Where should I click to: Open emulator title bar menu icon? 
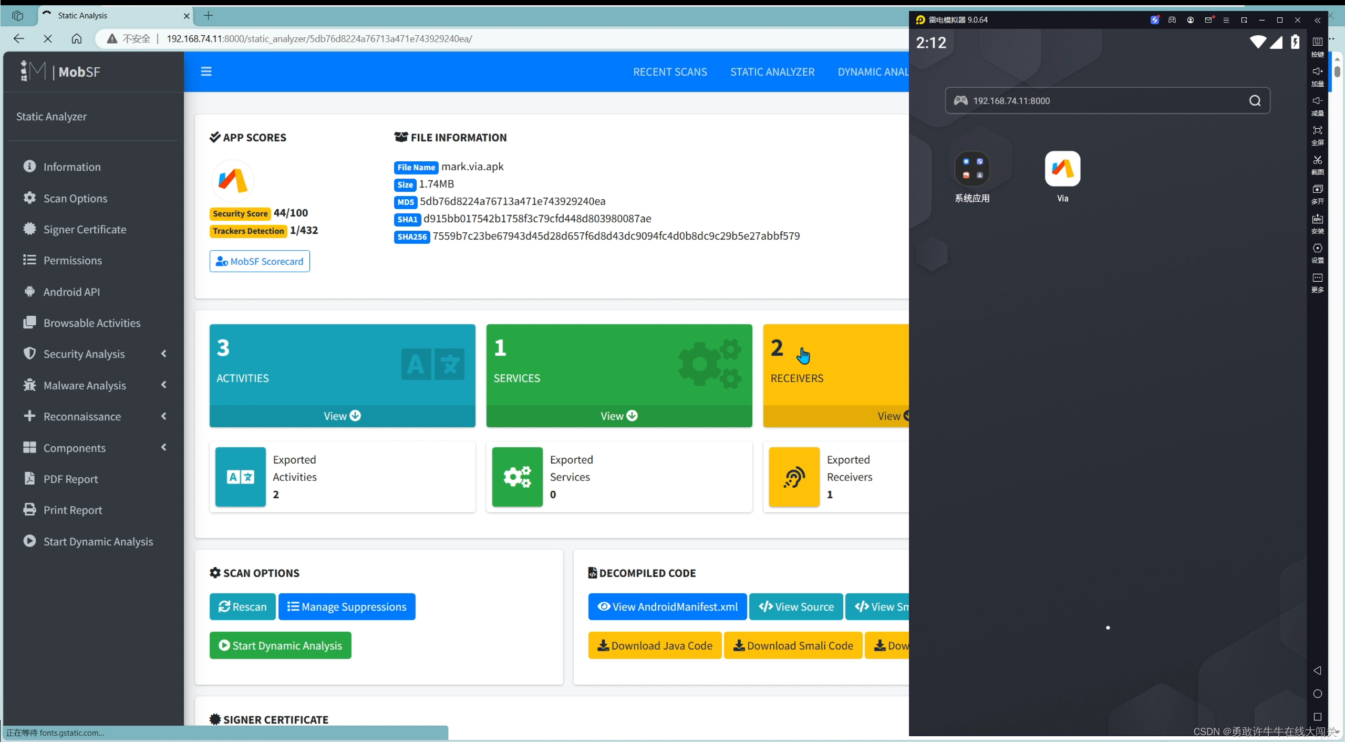point(1226,20)
